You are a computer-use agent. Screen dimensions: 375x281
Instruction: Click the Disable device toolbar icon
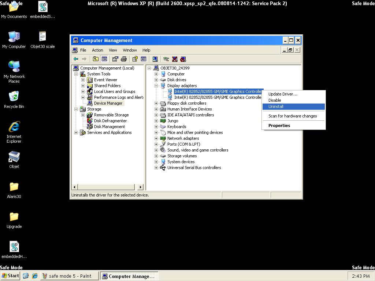(183, 59)
